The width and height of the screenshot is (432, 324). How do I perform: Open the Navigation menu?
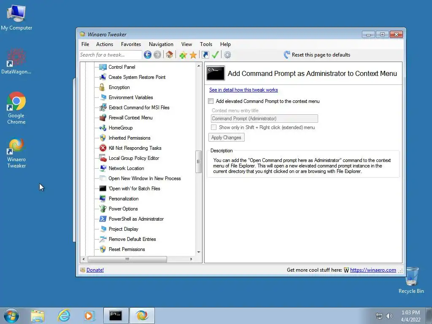[x=161, y=44]
